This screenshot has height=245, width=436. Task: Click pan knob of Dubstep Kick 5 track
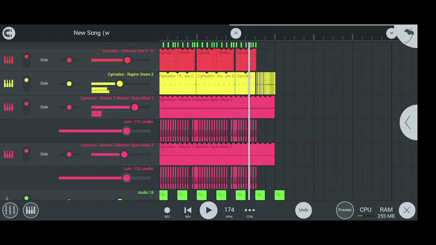[69, 60]
